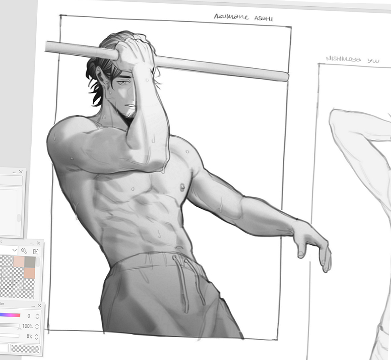This screenshot has width=391, height=360.
Task: Pick the gray color swatch
Action: (x=30, y=262)
